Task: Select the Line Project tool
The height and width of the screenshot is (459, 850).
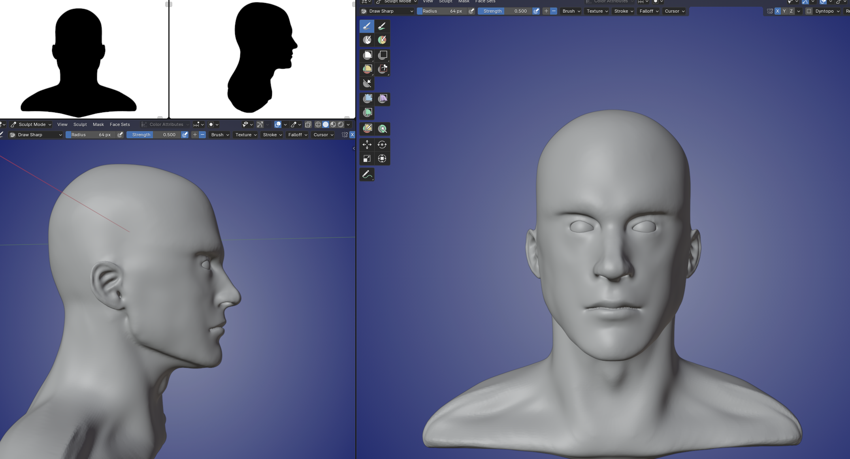Action: 367,83
